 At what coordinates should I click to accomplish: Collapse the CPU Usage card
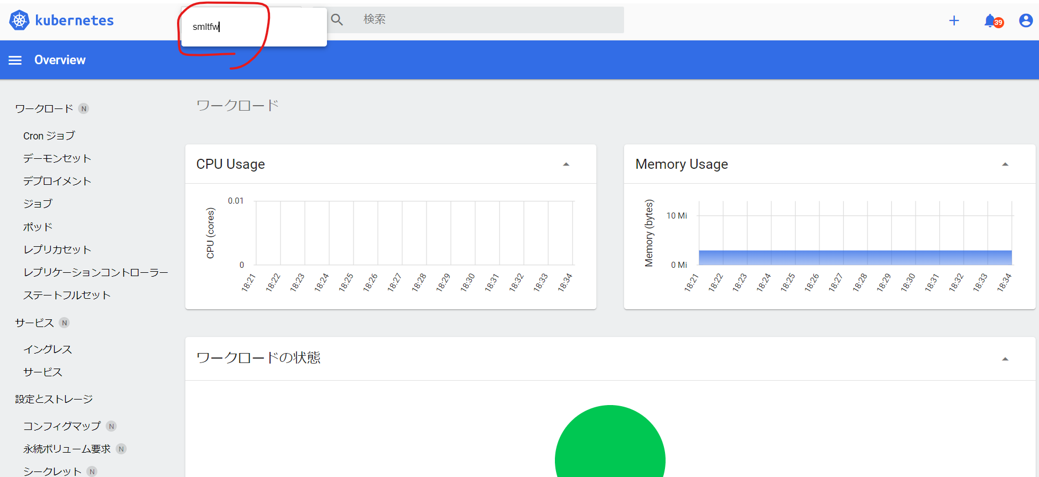pyautogui.click(x=565, y=164)
